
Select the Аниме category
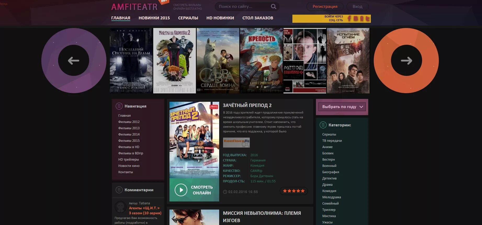[327, 147]
